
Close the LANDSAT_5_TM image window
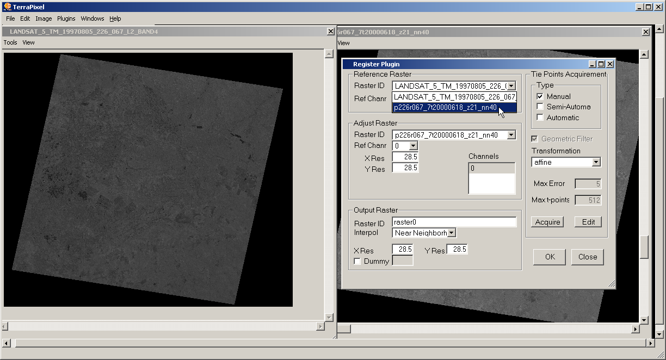pos(330,32)
